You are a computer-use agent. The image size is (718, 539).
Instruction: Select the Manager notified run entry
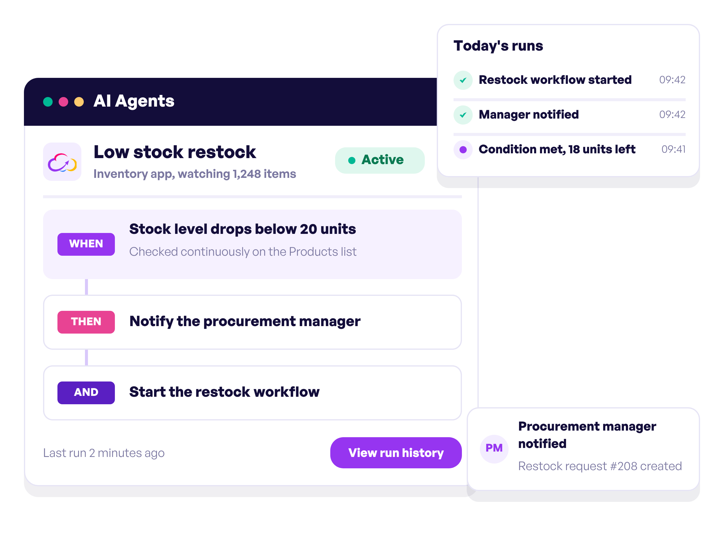[569, 115]
